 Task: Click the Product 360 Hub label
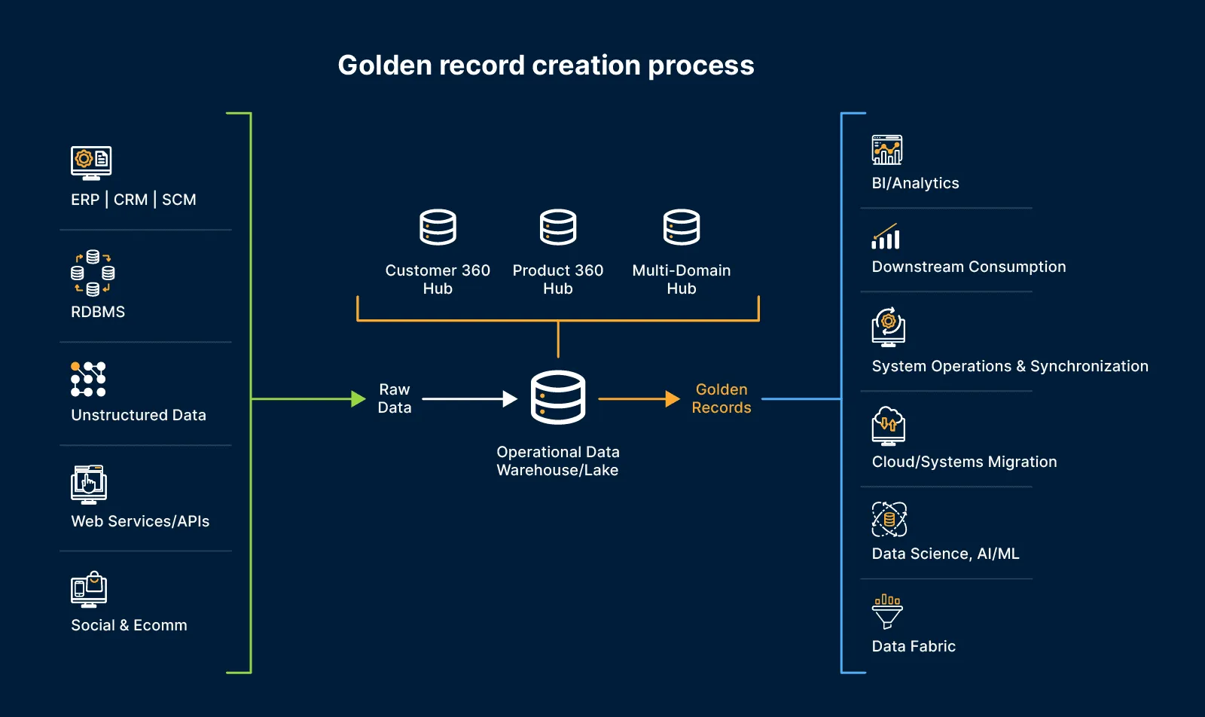558,279
